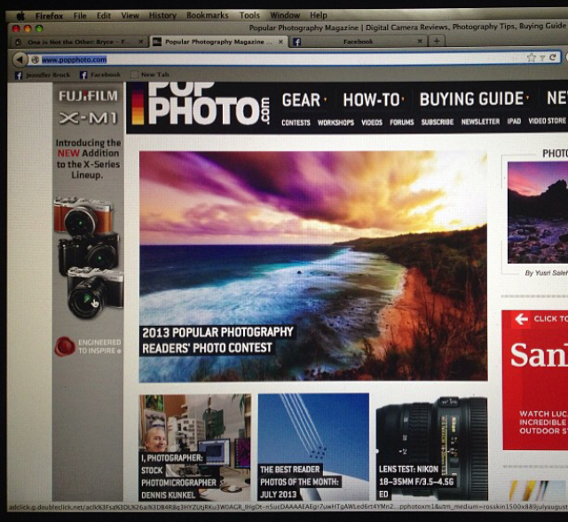Open the New Tab bookmark
568x522 pixels.
click(x=150, y=75)
